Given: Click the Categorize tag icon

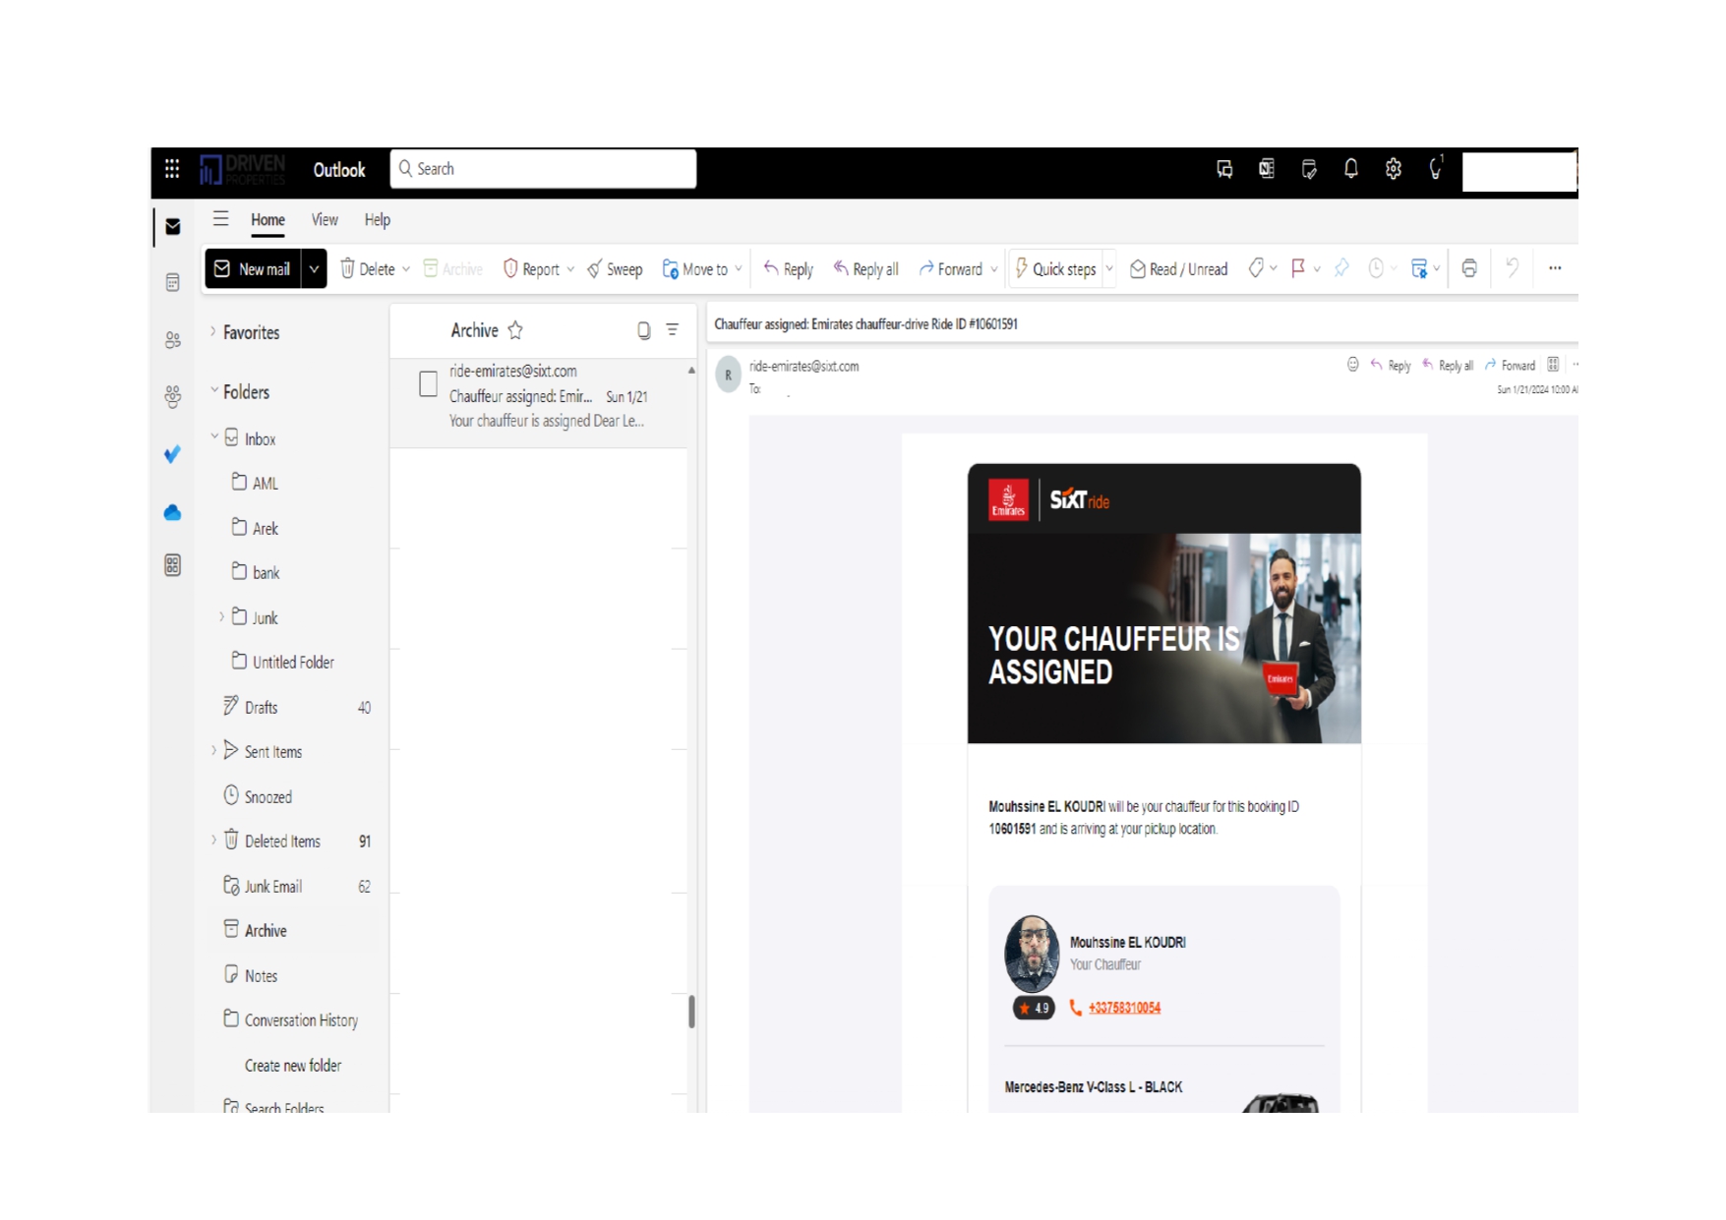Looking at the screenshot, I should coord(1256,268).
